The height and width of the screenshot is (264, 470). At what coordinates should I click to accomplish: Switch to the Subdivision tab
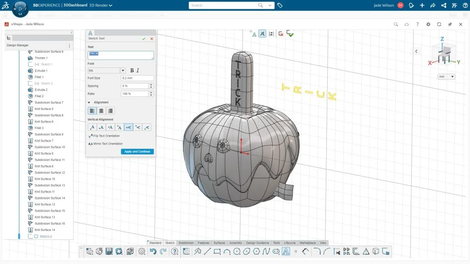(186, 243)
